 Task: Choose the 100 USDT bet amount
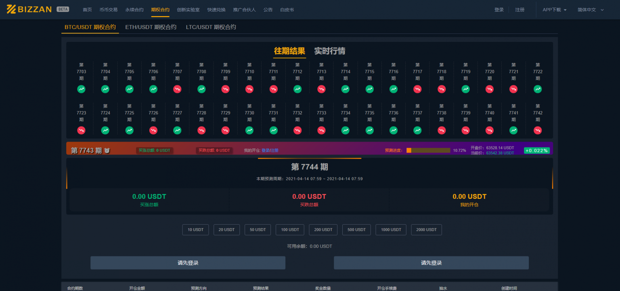click(290, 230)
